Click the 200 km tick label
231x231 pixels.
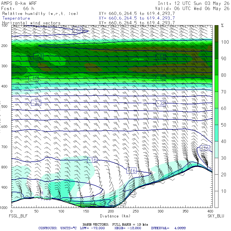click(x=111, y=211)
